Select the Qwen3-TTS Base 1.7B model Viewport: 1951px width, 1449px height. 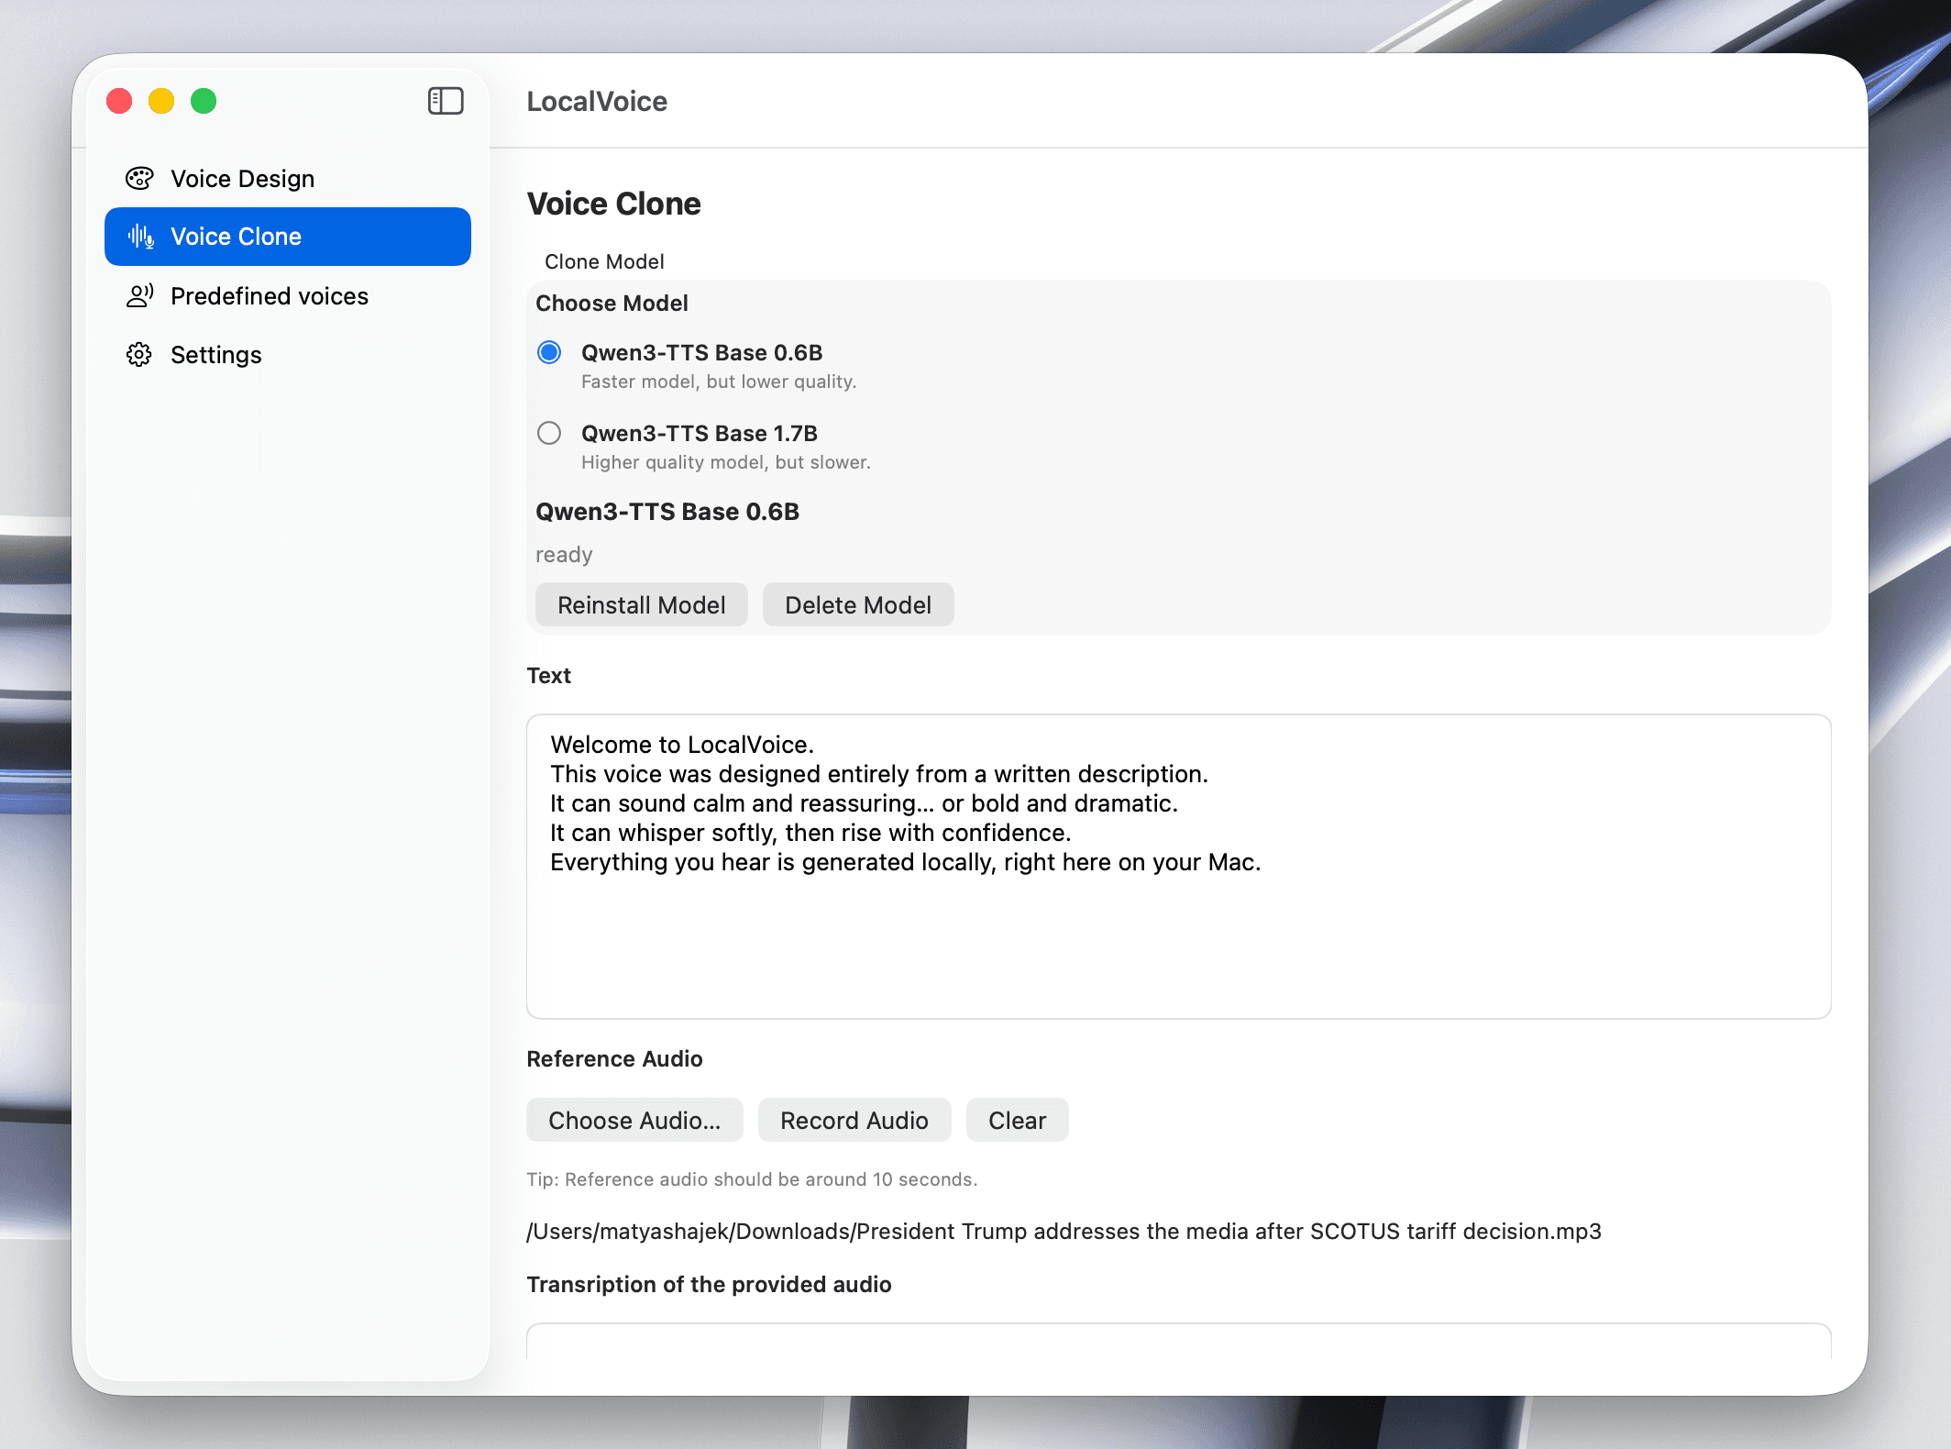[549, 433]
